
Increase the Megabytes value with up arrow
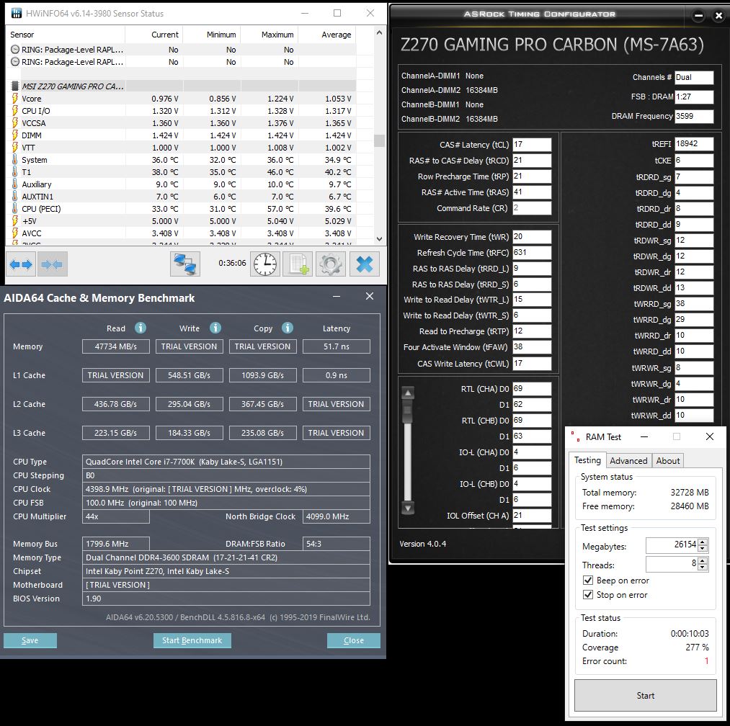703,541
